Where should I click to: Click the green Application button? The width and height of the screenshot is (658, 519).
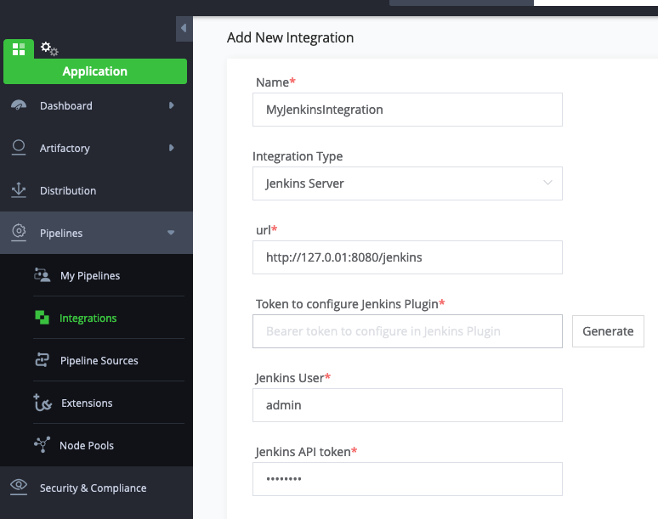coord(95,71)
